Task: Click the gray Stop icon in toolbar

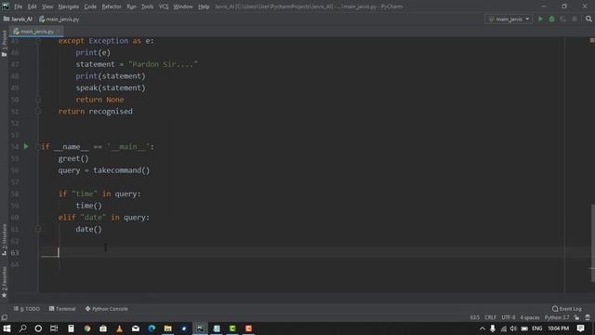Action: pos(575,19)
